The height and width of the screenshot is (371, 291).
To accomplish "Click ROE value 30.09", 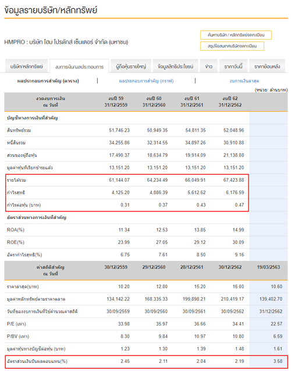I will point(239,242).
